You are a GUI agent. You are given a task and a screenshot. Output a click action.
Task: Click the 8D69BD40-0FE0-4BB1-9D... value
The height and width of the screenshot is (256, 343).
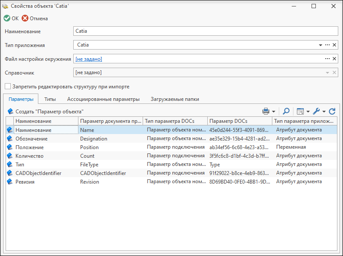point(240,182)
